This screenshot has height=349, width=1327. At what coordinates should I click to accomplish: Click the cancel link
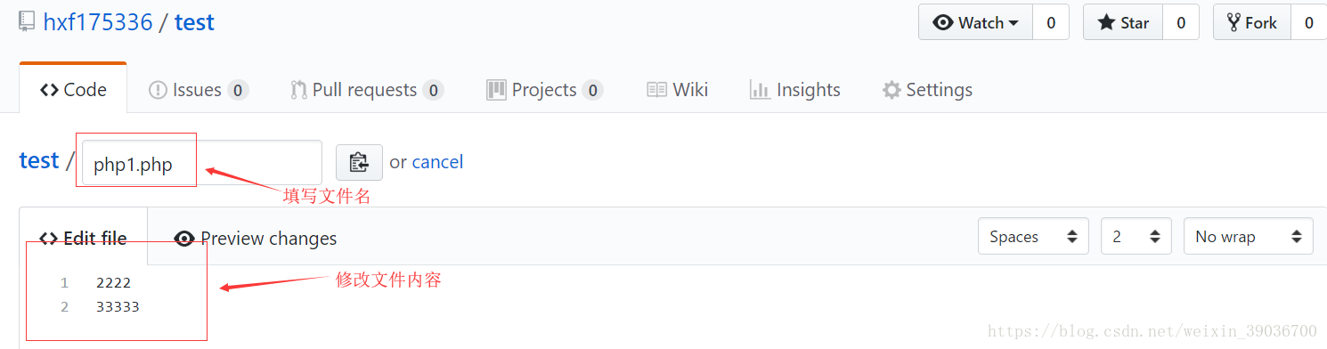[x=437, y=162]
